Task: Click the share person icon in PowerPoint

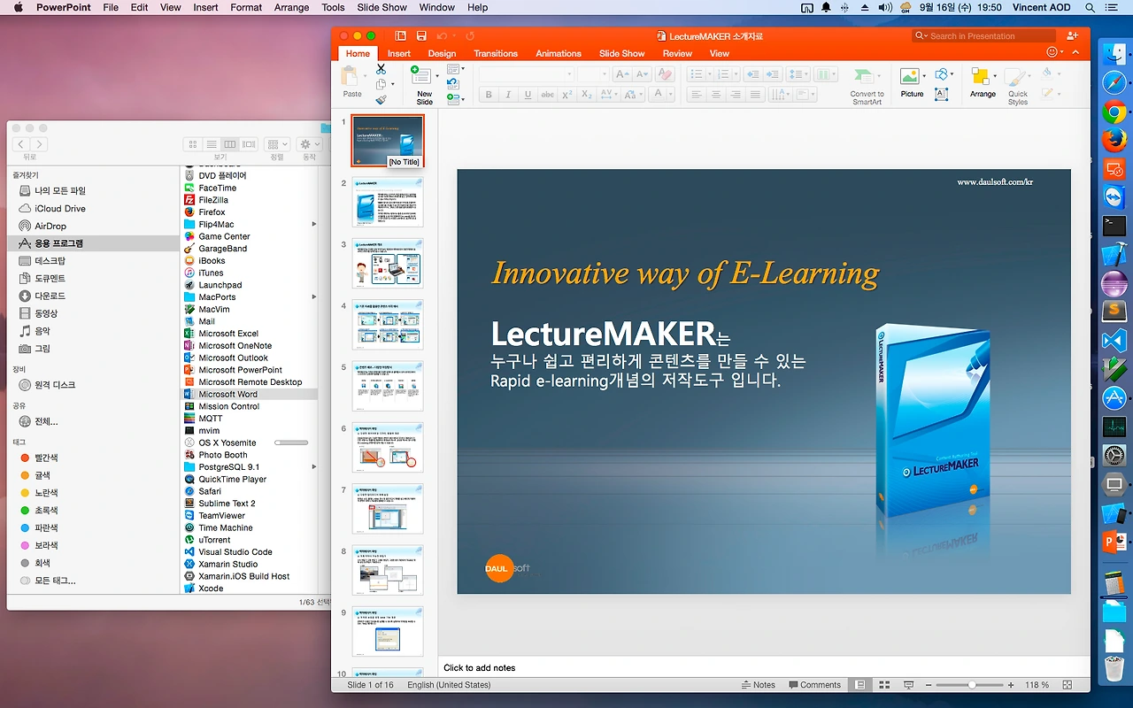Action: pyautogui.click(x=1073, y=36)
